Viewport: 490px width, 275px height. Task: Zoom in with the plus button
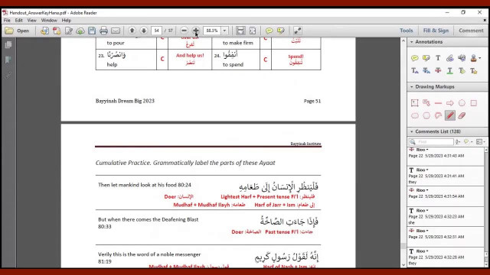pos(196,31)
